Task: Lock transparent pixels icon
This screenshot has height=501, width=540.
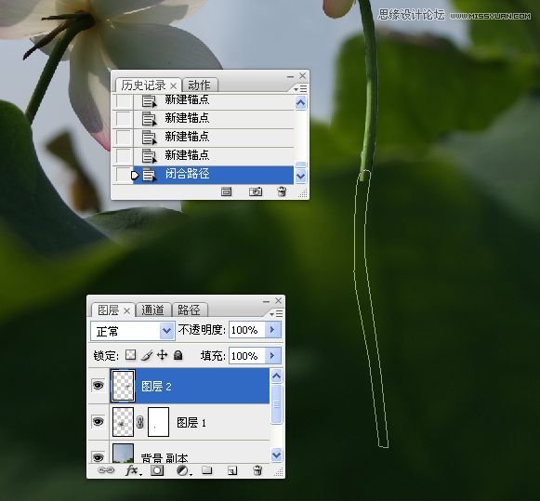Action: click(130, 355)
